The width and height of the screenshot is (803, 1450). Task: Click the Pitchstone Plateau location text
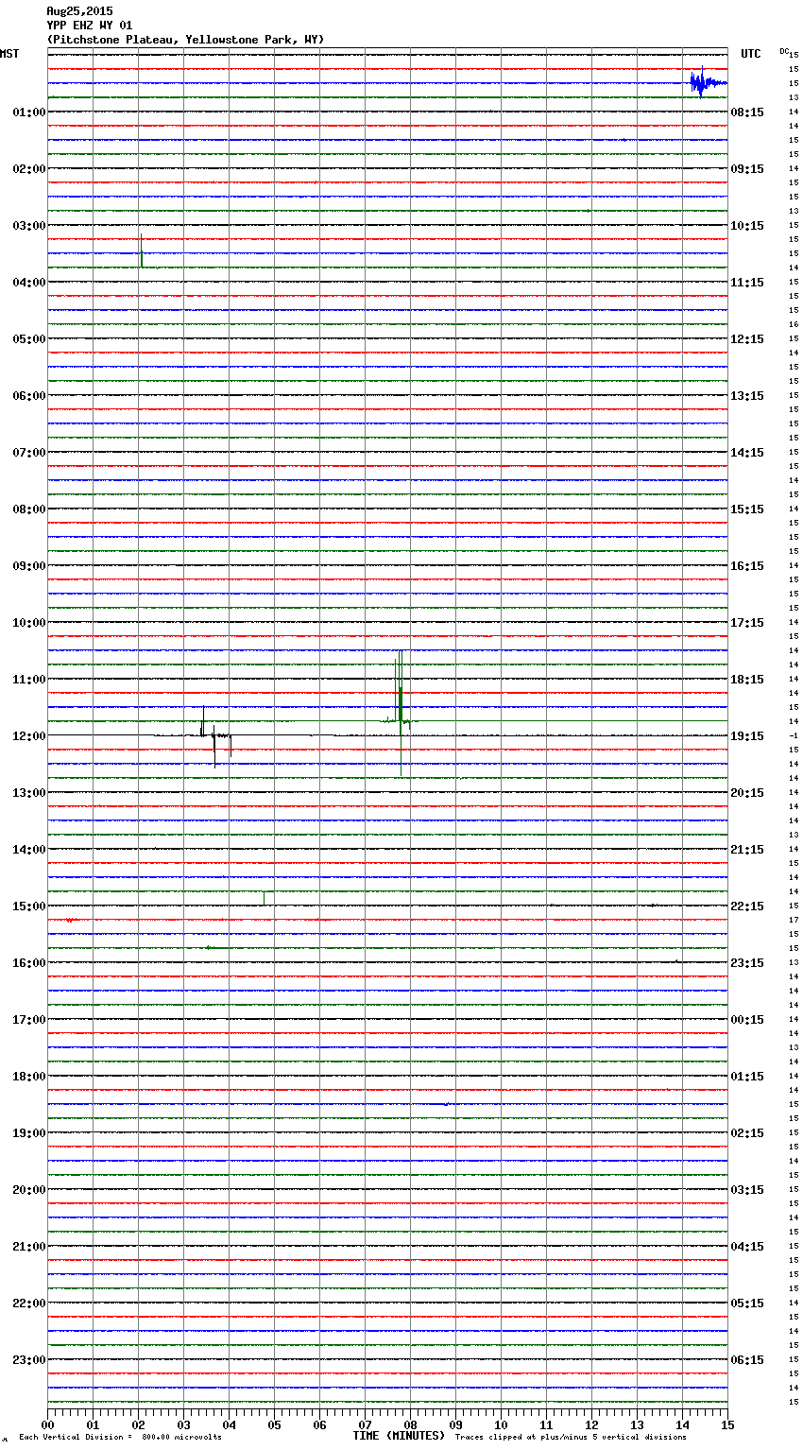[x=185, y=40]
